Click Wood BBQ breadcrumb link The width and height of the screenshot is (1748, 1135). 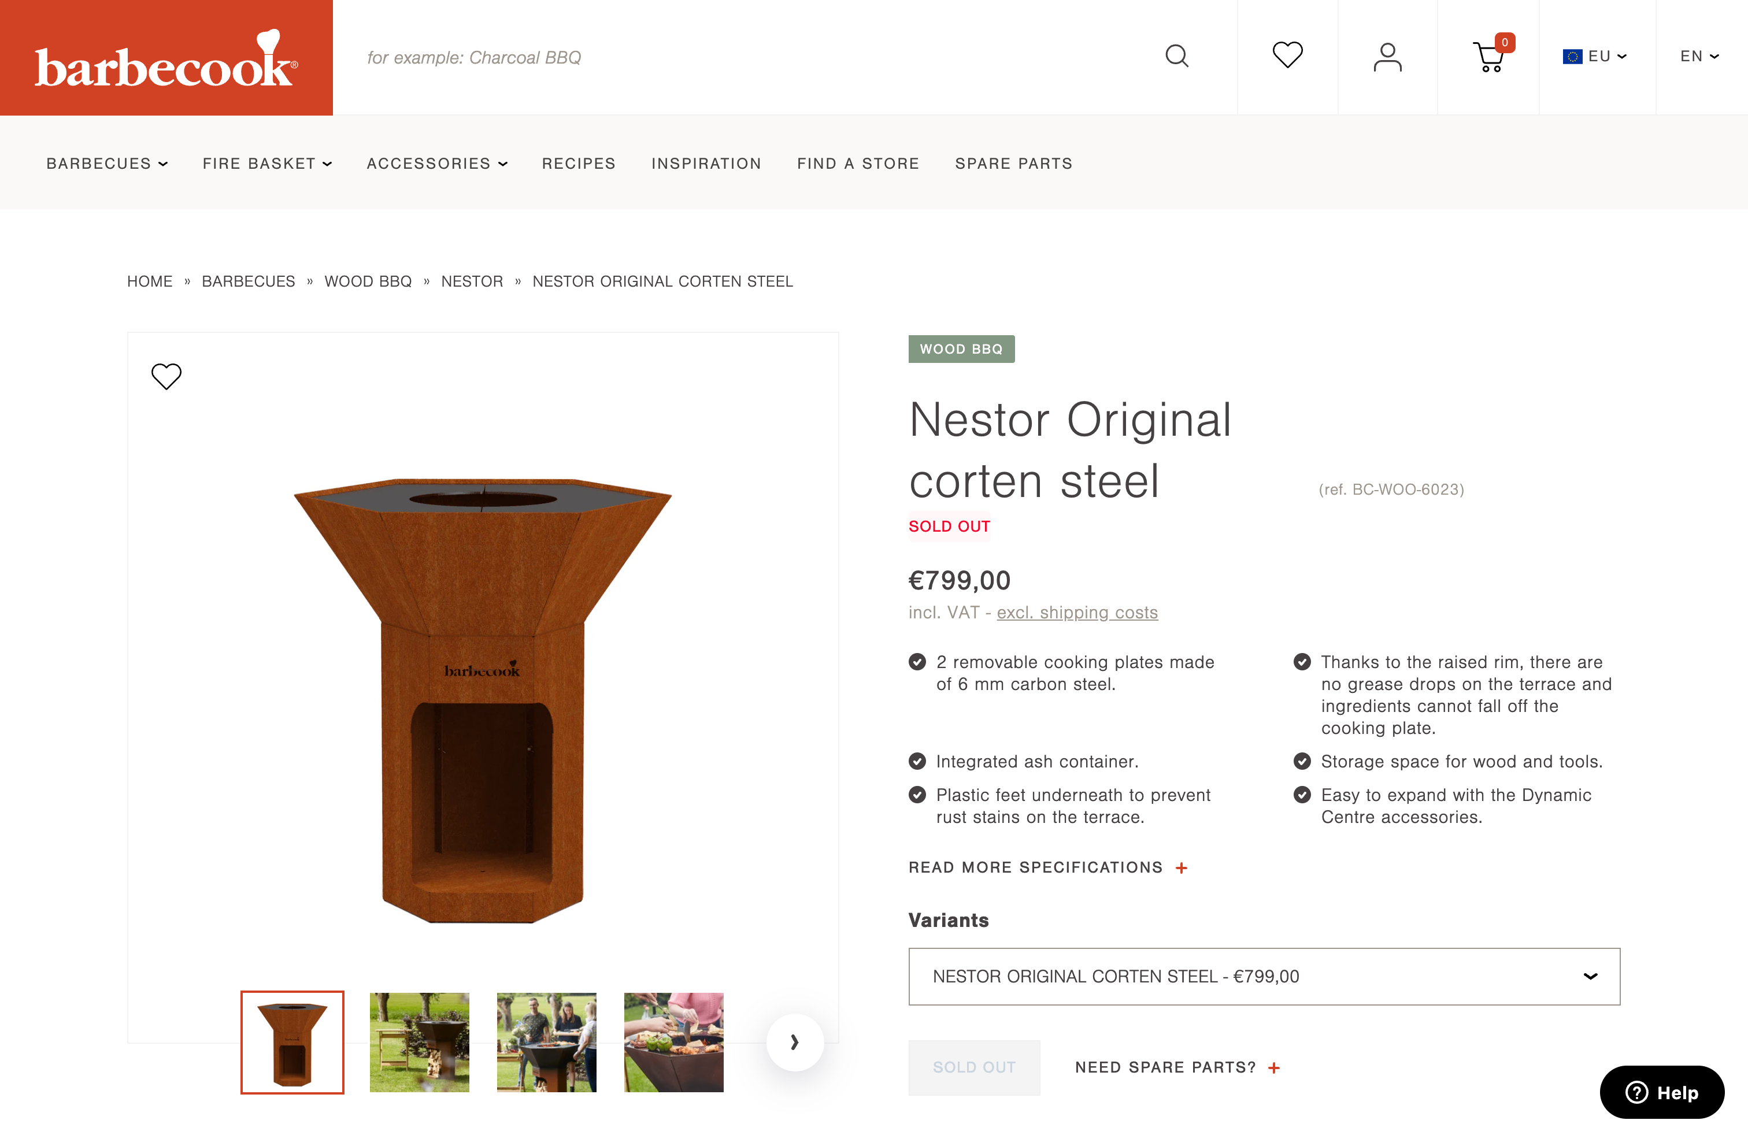pyautogui.click(x=368, y=281)
